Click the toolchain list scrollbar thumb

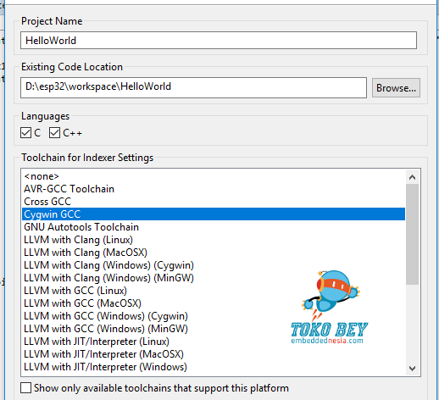click(x=412, y=235)
